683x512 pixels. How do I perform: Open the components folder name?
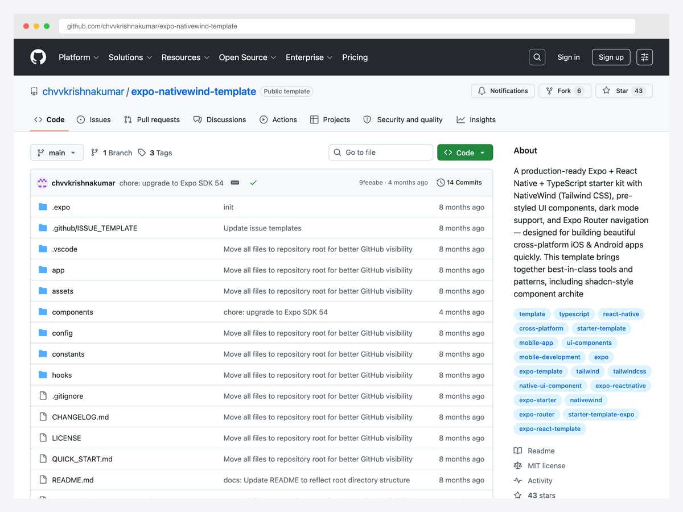(72, 312)
